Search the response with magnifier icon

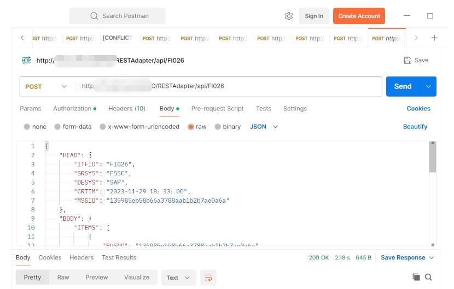428,278
